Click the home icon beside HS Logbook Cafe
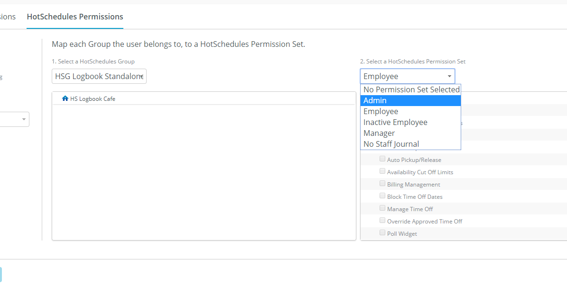The height and width of the screenshot is (285, 567). point(65,98)
